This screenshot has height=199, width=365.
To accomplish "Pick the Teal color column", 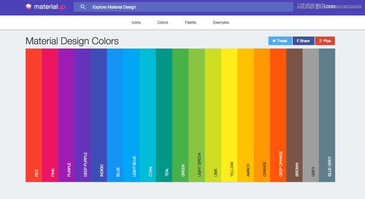I will (x=164, y=115).
